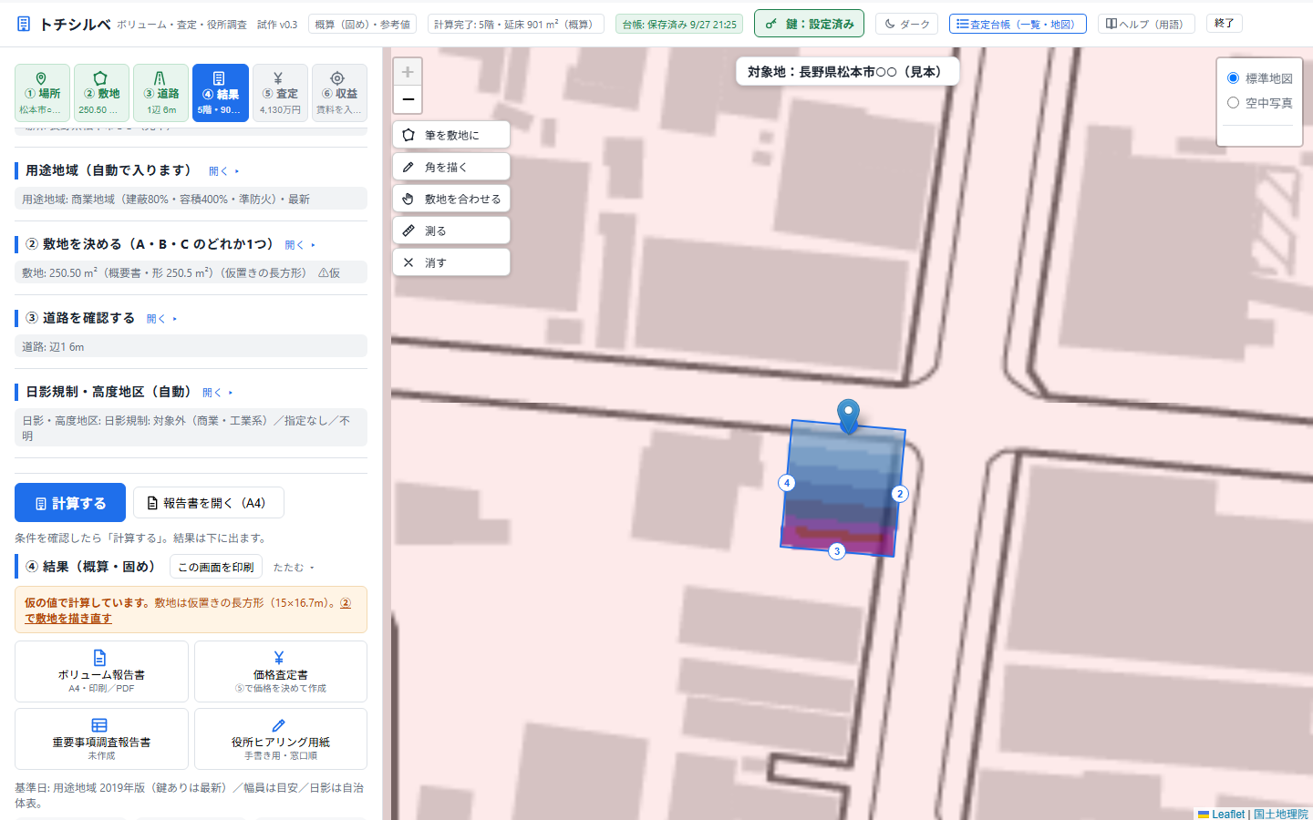Select vertex handle 2 on the parcel
This screenshot has height=820, width=1313.
(900, 494)
